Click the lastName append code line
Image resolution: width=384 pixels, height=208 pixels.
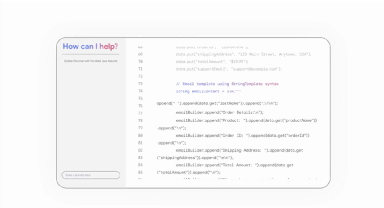[217, 104]
